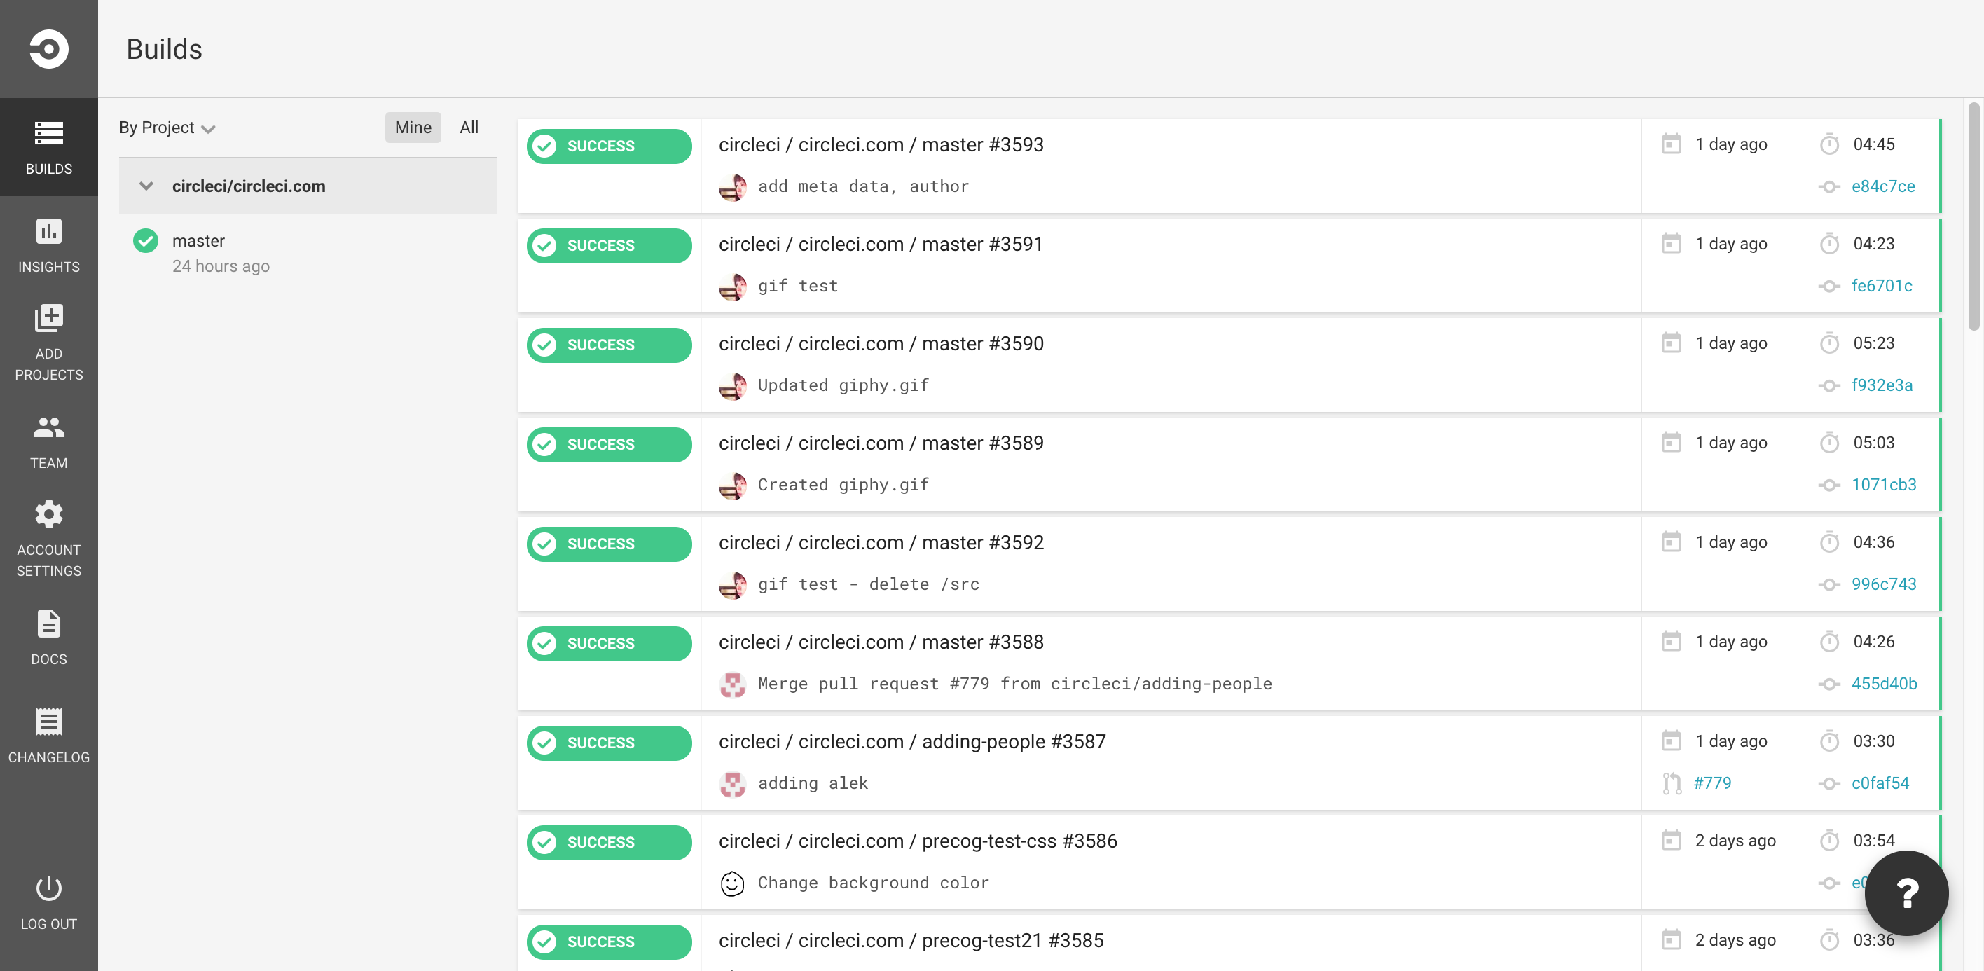Open the Changelog icon
The width and height of the screenshot is (1984, 971).
pos(48,722)
